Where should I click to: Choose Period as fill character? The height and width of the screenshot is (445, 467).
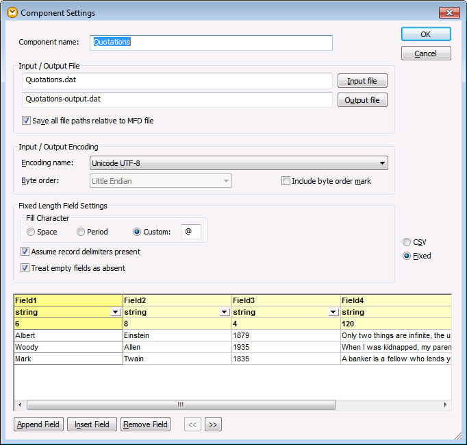tap(81, 232)
